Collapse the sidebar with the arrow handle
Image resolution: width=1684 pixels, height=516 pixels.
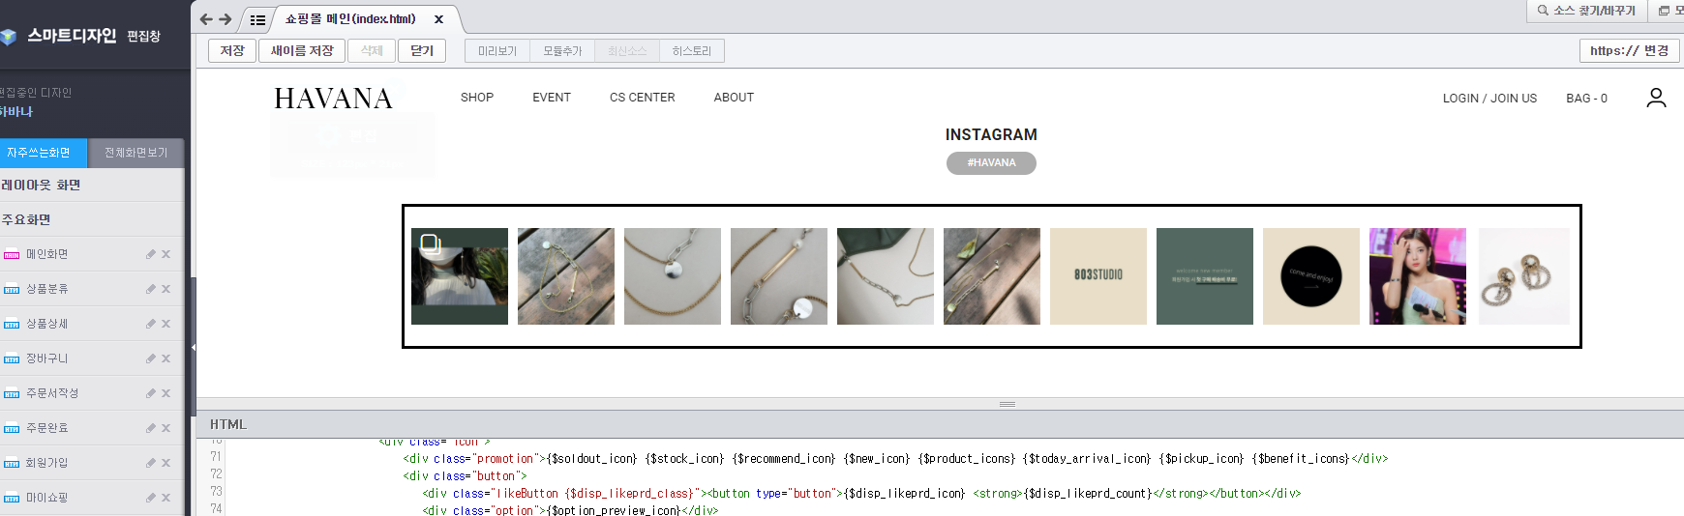193,347
